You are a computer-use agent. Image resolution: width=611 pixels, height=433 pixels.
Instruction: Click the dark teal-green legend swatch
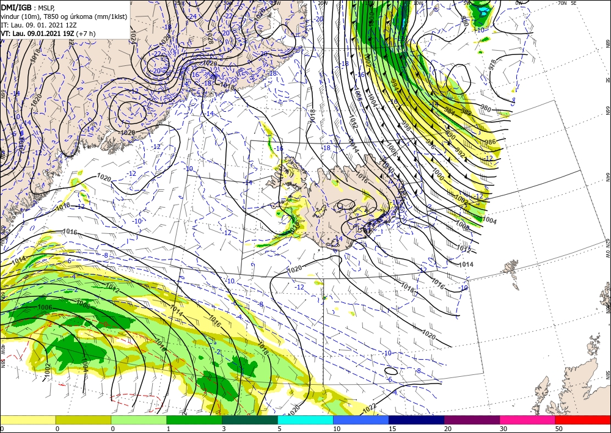250,420
